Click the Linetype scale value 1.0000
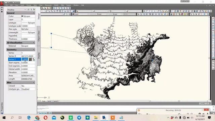The height and width of the screenshot is (121, 215). [x=25, y=26]
